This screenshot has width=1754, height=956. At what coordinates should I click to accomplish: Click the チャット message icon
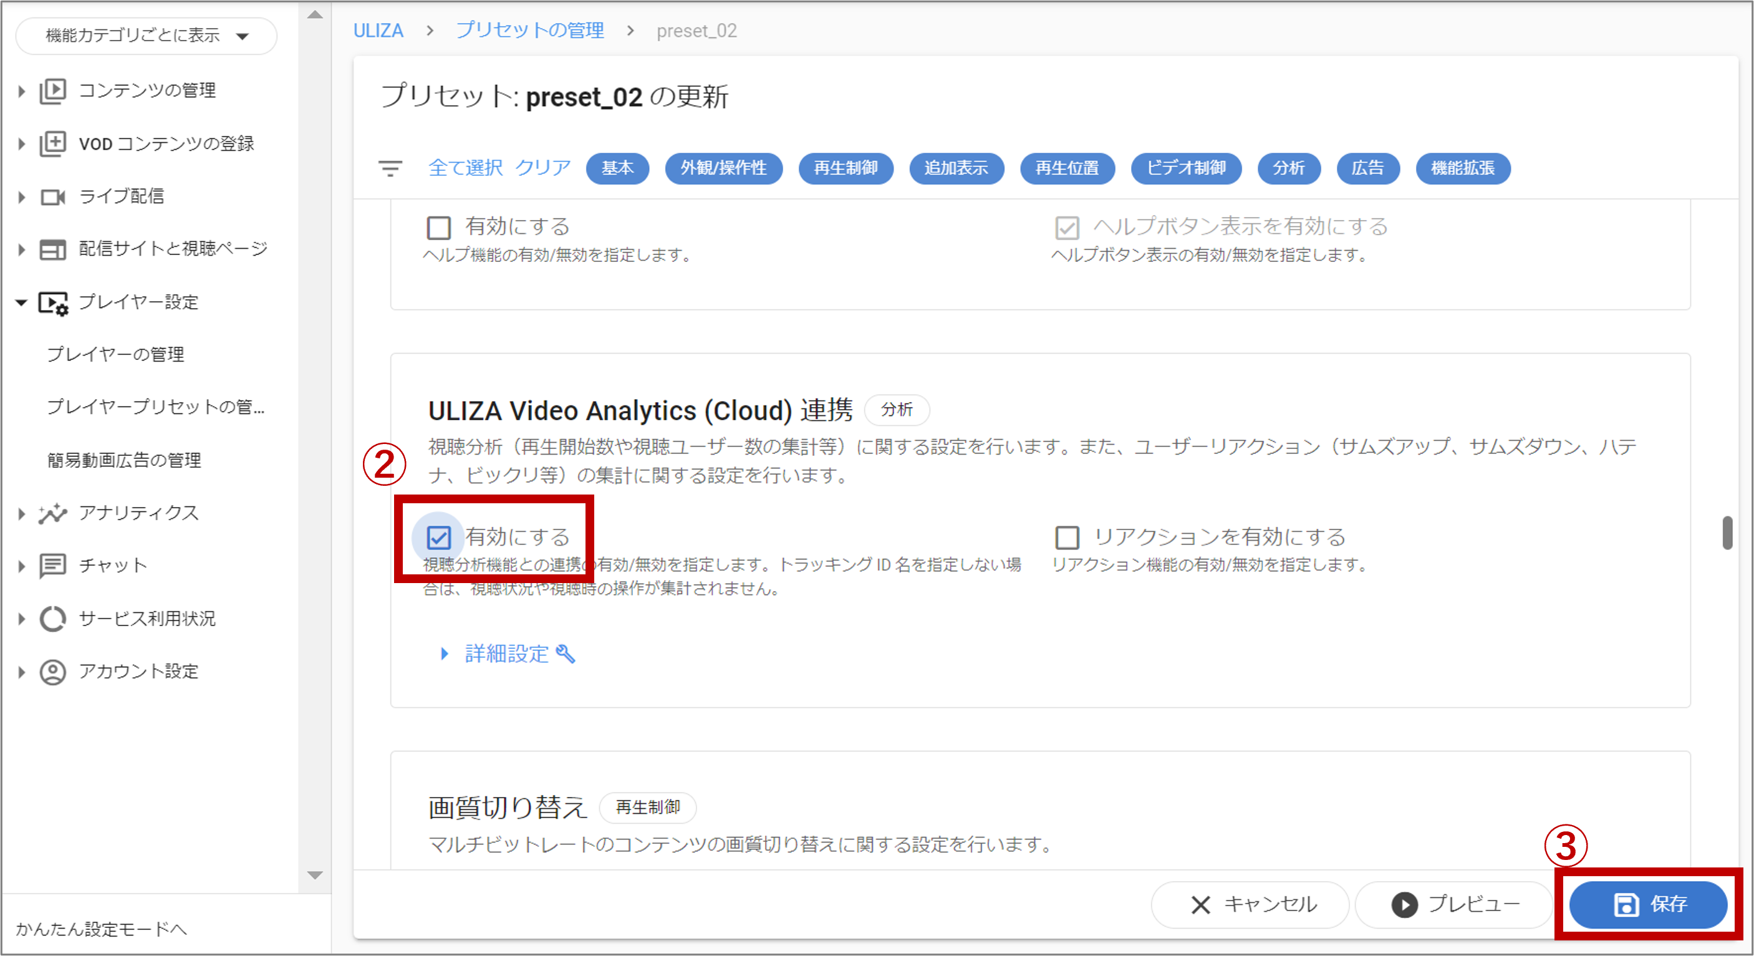[x=52, y=566]
